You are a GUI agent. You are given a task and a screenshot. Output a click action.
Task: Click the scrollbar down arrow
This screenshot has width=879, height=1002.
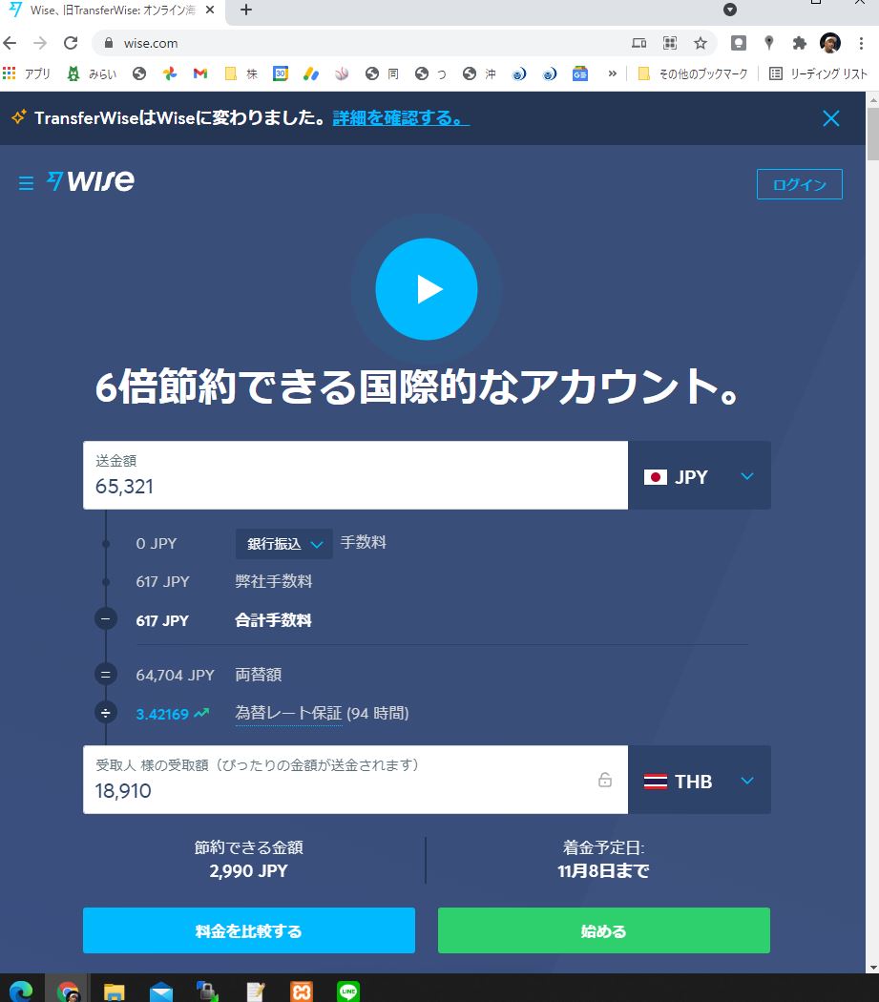[x=872, y=968]
